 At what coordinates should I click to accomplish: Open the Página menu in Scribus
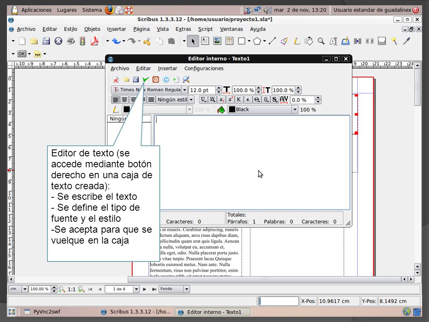click(142, 29)
